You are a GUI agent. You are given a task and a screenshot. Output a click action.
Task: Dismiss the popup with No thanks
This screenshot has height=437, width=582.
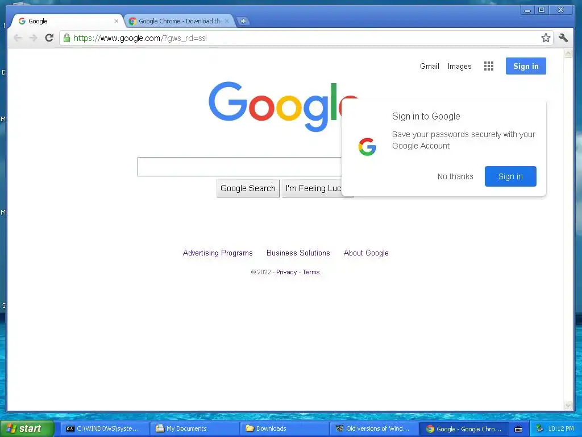tap(455, 176)
